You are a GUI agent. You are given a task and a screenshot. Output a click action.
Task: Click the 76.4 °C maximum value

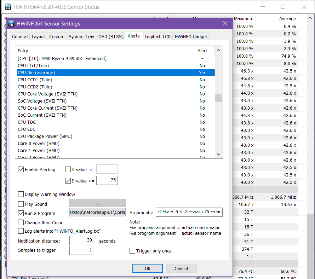click(246, 271)
